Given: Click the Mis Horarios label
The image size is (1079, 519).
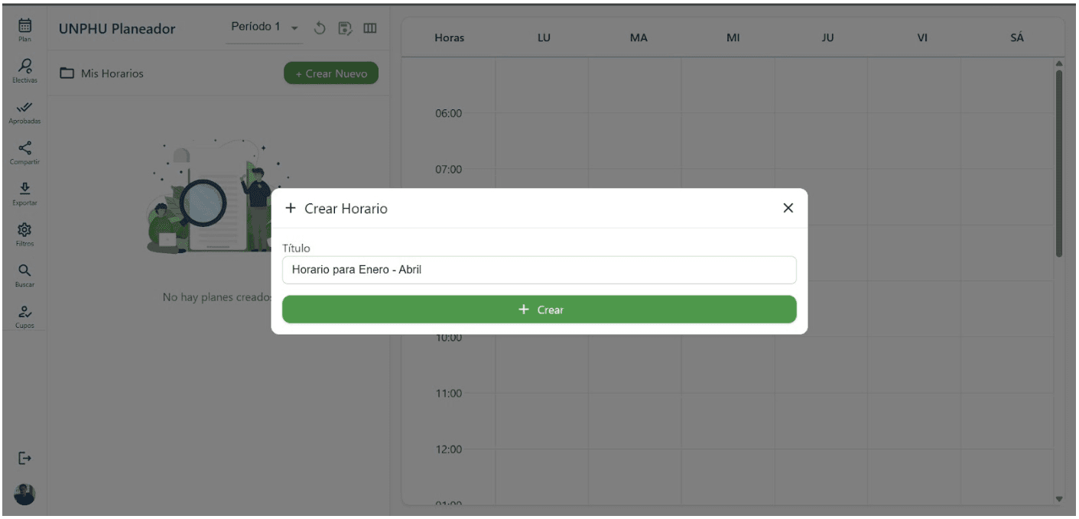Looking at the screenshot, I should click(x=112, y=73).
